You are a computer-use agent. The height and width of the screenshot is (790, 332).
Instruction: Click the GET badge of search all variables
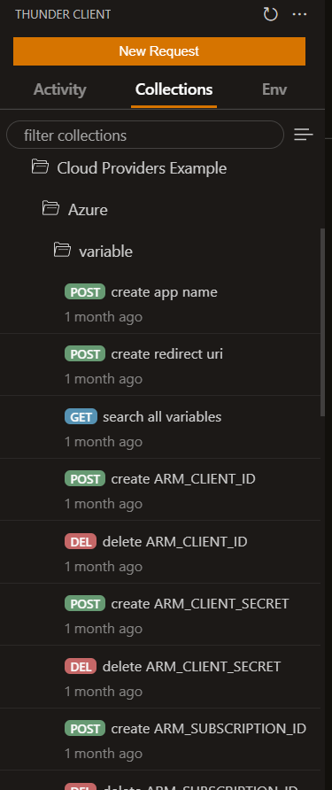[x=81, y=416]
